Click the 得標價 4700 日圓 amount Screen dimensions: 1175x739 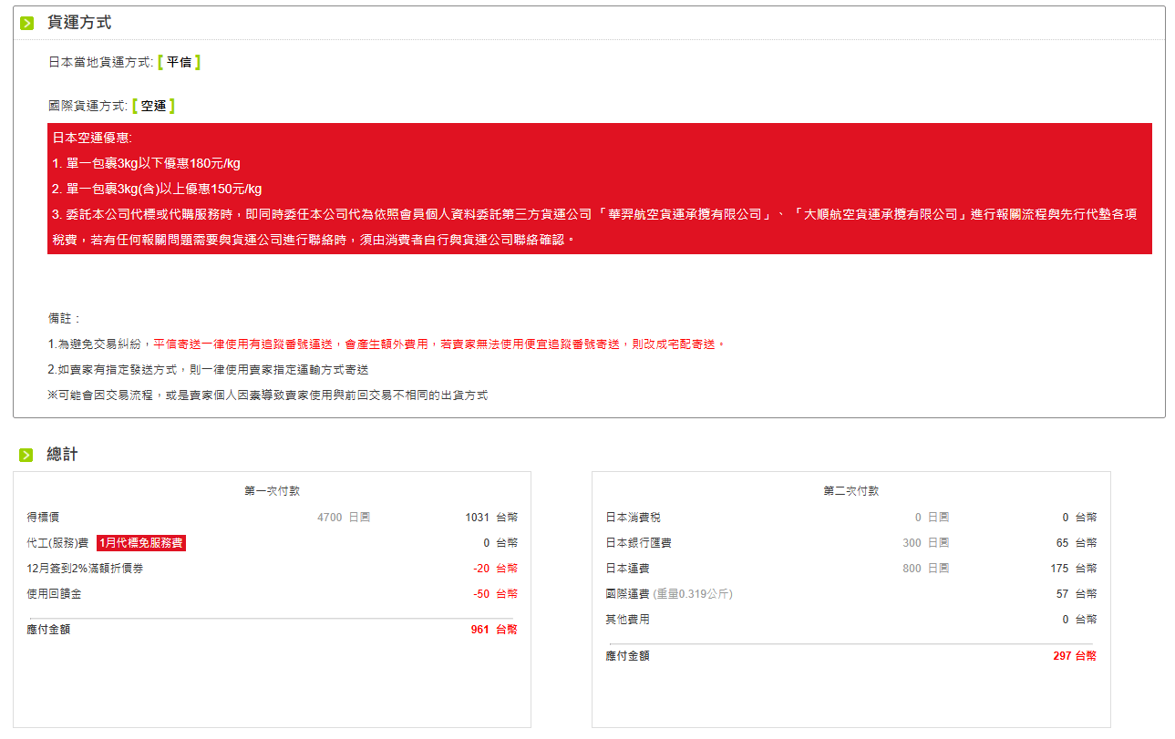point(343,518)
